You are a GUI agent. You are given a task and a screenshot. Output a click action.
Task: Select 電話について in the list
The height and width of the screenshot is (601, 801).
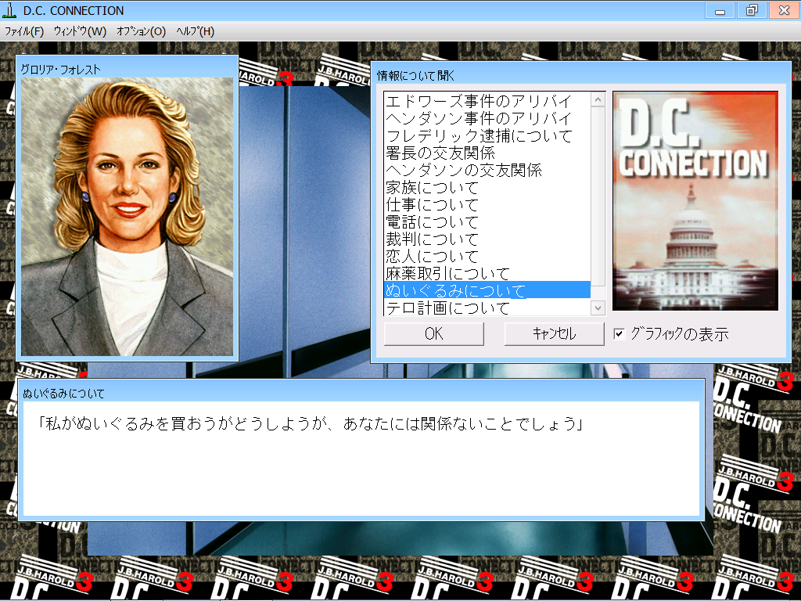click(487, 221)
